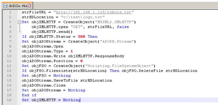
Task: Click the End if keyword on line 18
Action: pyautogui.click(x=29, y=95)
